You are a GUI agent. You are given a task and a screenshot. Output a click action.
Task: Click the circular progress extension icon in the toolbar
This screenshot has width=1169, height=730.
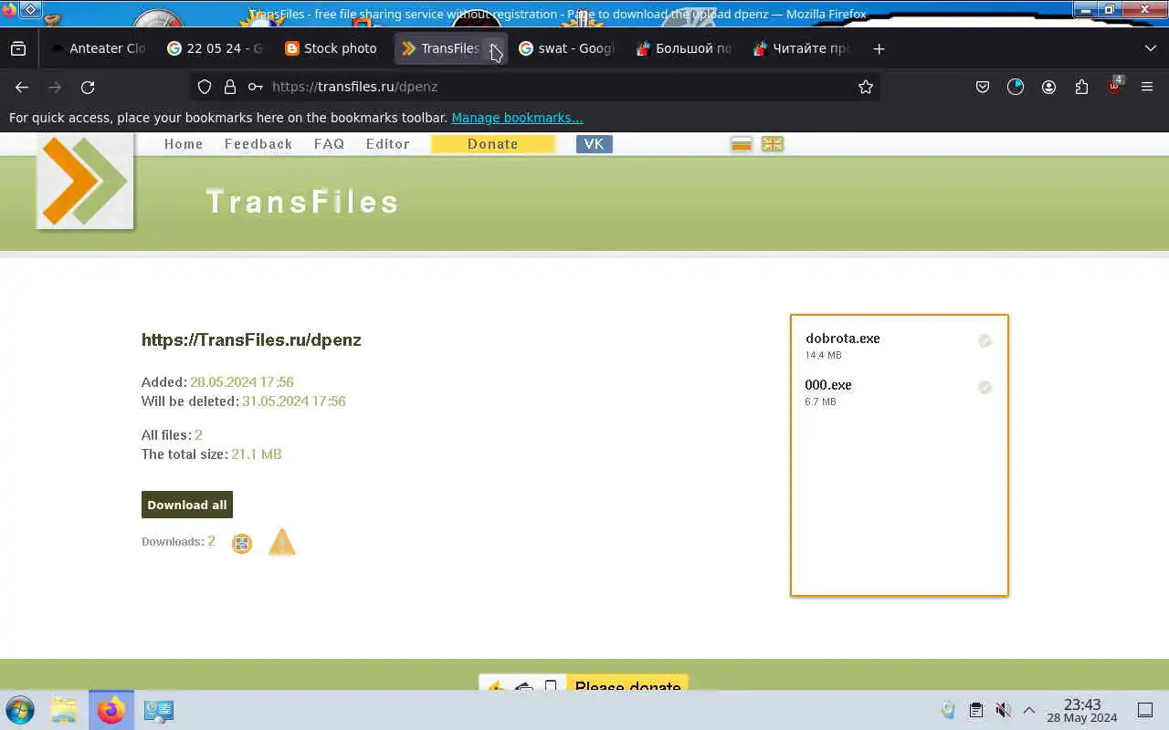1016,87
